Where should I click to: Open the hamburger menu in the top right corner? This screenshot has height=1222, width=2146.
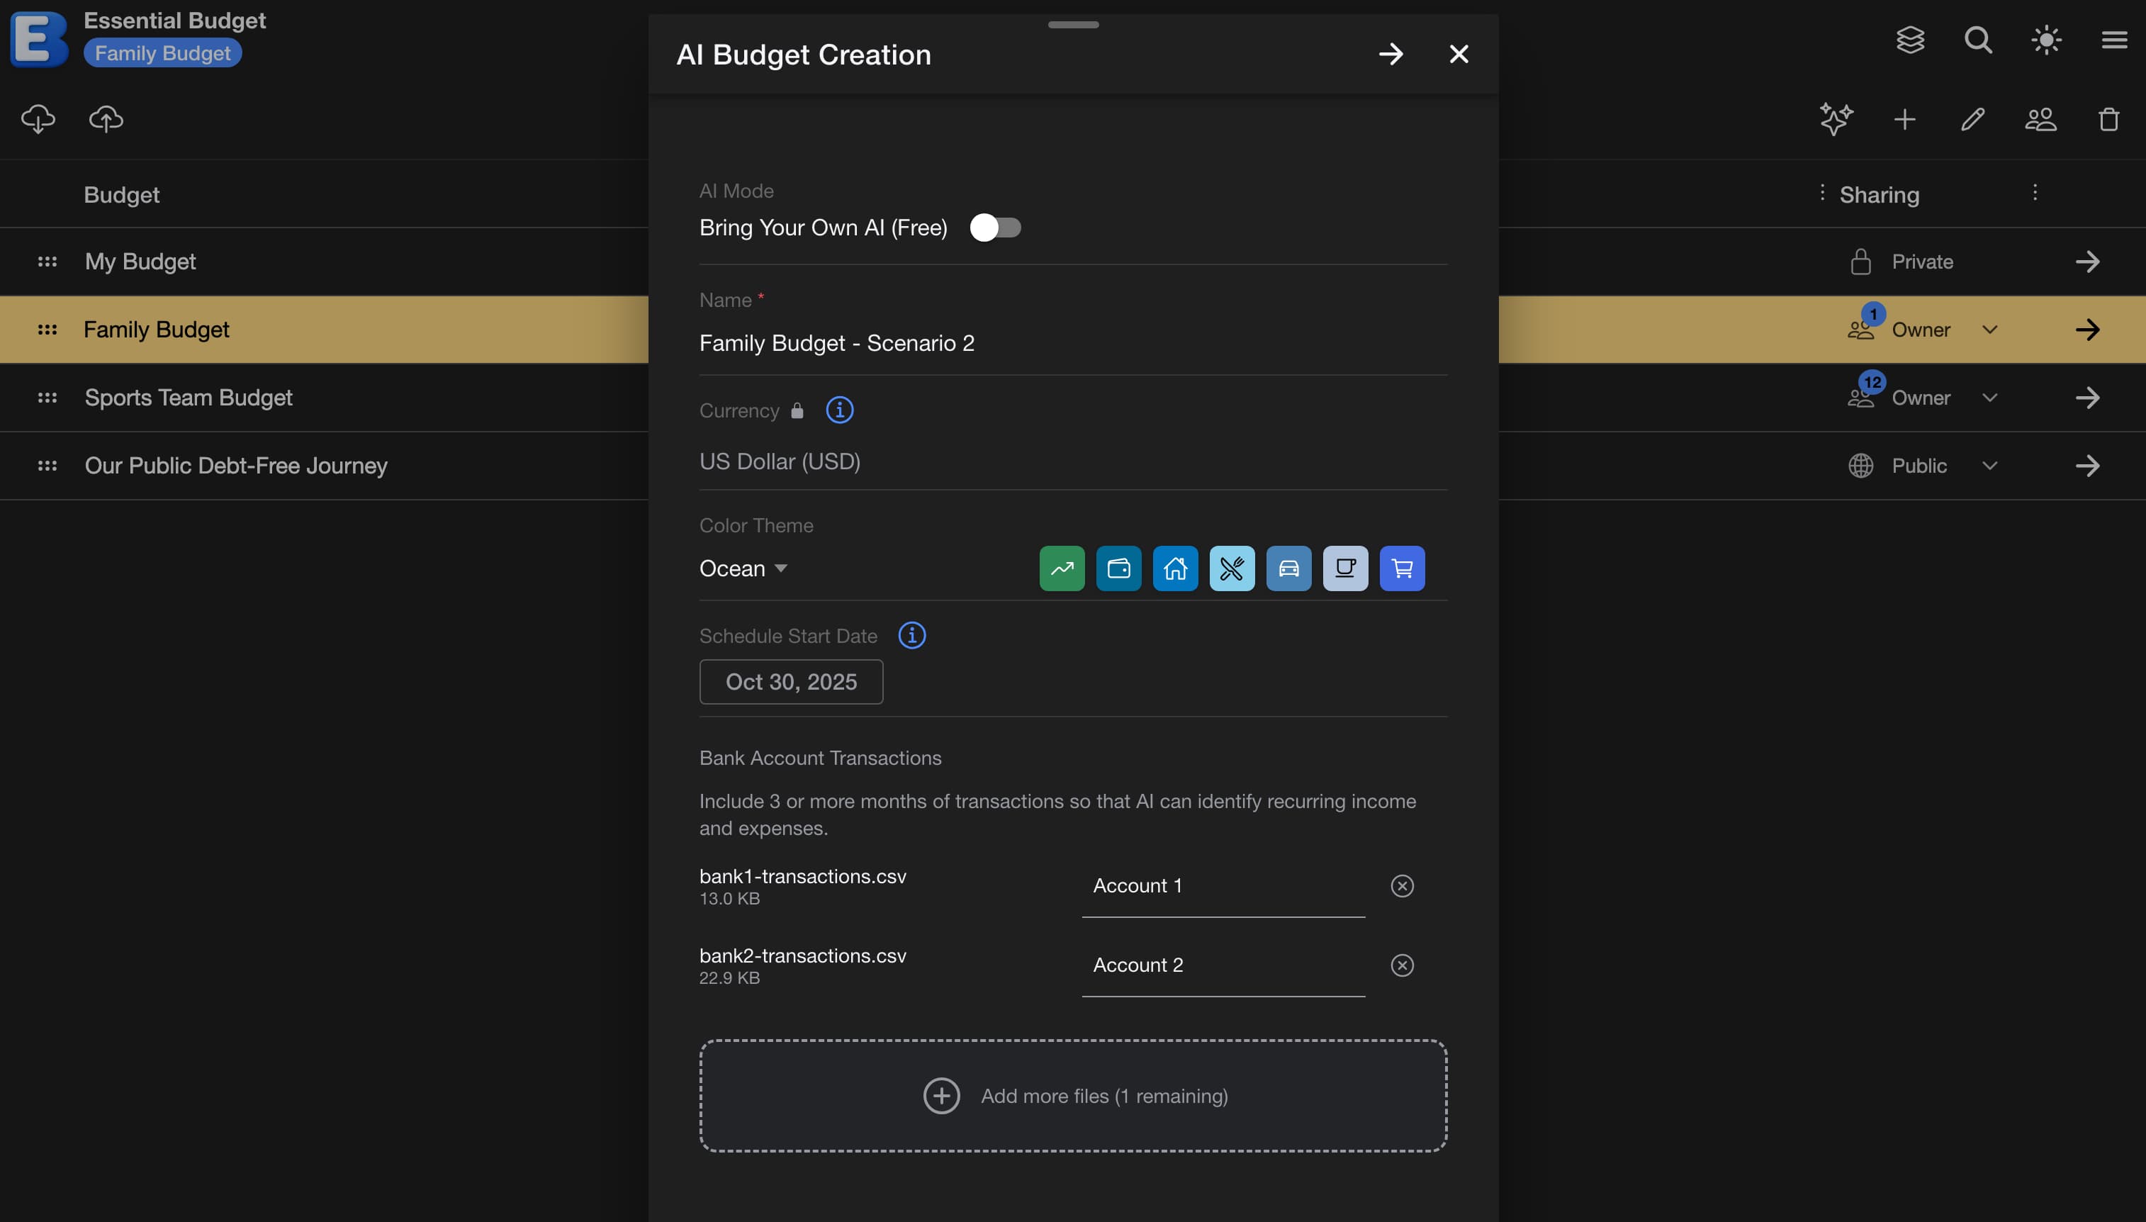pos(2114,40)
